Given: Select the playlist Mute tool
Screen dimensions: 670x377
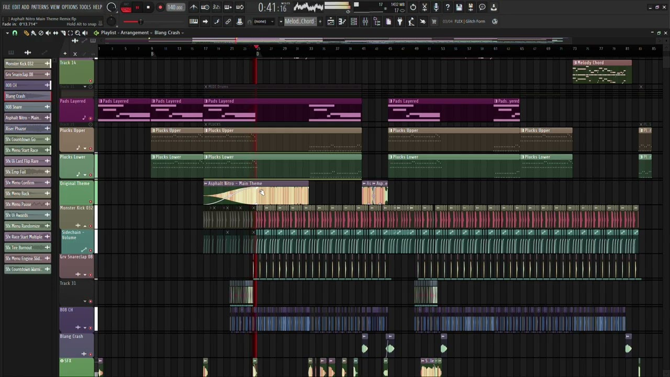Looking at the screenshot, I should [48, 33].
